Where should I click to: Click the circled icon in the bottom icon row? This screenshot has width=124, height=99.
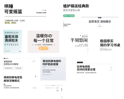47,88
